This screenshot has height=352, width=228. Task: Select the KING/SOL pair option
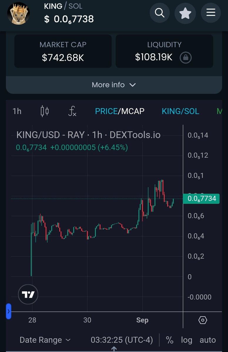pos(180,111)
